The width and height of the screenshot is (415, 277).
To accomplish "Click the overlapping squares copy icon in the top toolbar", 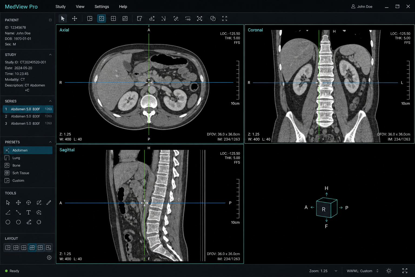I will [213, 18].
